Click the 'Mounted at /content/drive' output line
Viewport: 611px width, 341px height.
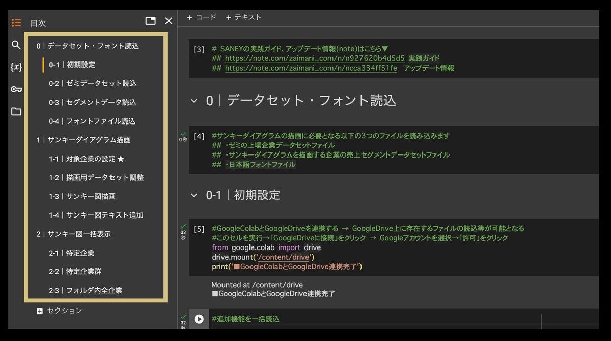pos(257,285)
